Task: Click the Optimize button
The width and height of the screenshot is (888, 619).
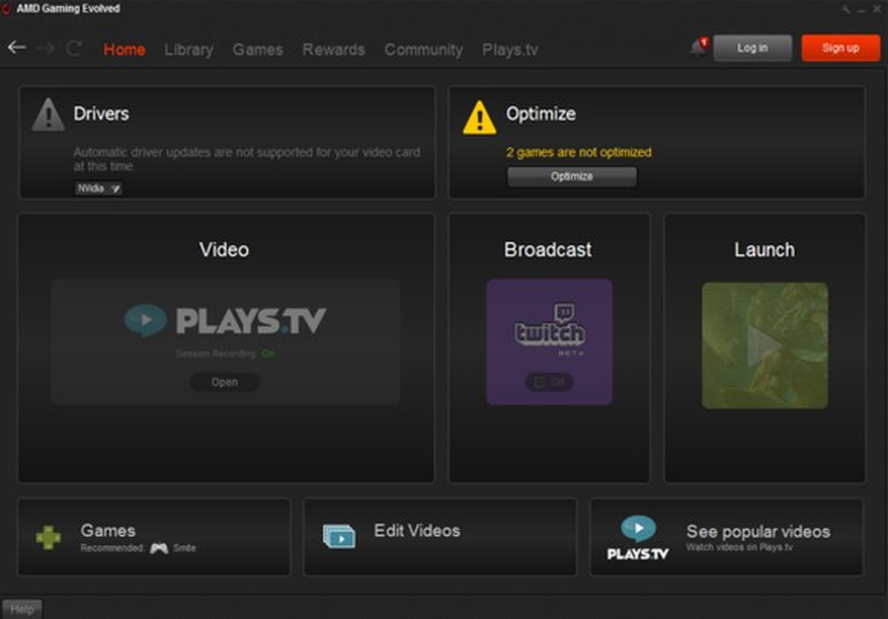Action: [x=571, y=176]
